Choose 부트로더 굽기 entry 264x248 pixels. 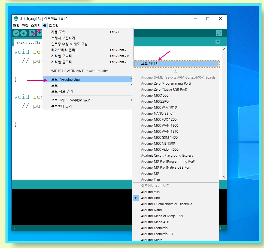87,106
